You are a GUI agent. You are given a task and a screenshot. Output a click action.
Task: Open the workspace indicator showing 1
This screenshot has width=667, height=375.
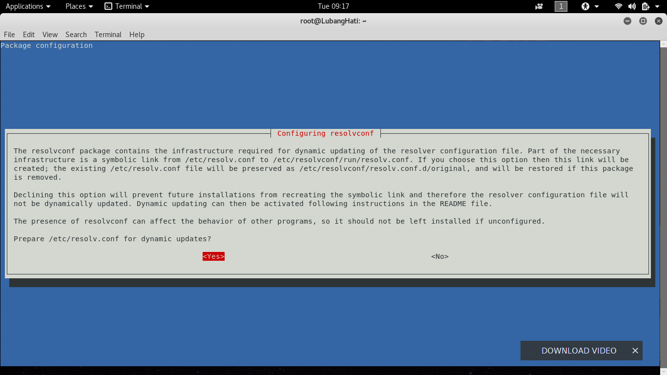(561, 6)
